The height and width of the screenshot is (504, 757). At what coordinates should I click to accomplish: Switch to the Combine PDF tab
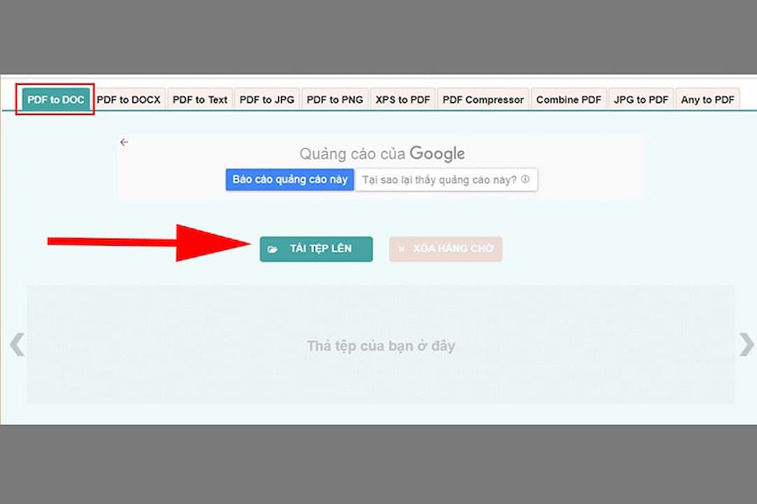(x=568, y=99)
